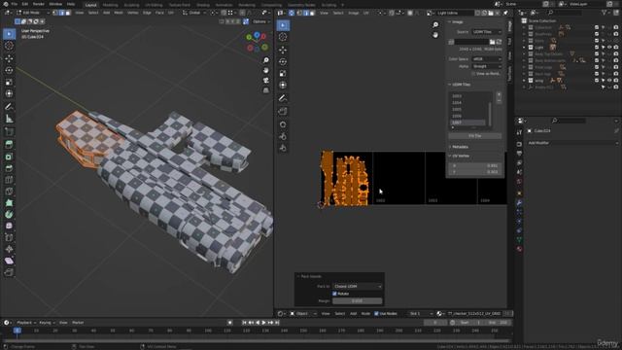
Task: Select the Measure tool in 3D viewport
Action: tap(9, 119)
